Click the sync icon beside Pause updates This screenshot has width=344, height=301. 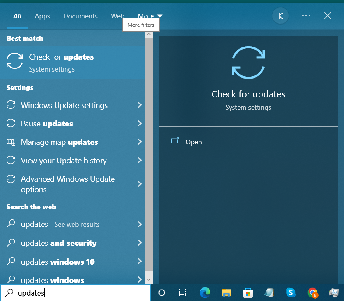point(11,123)
